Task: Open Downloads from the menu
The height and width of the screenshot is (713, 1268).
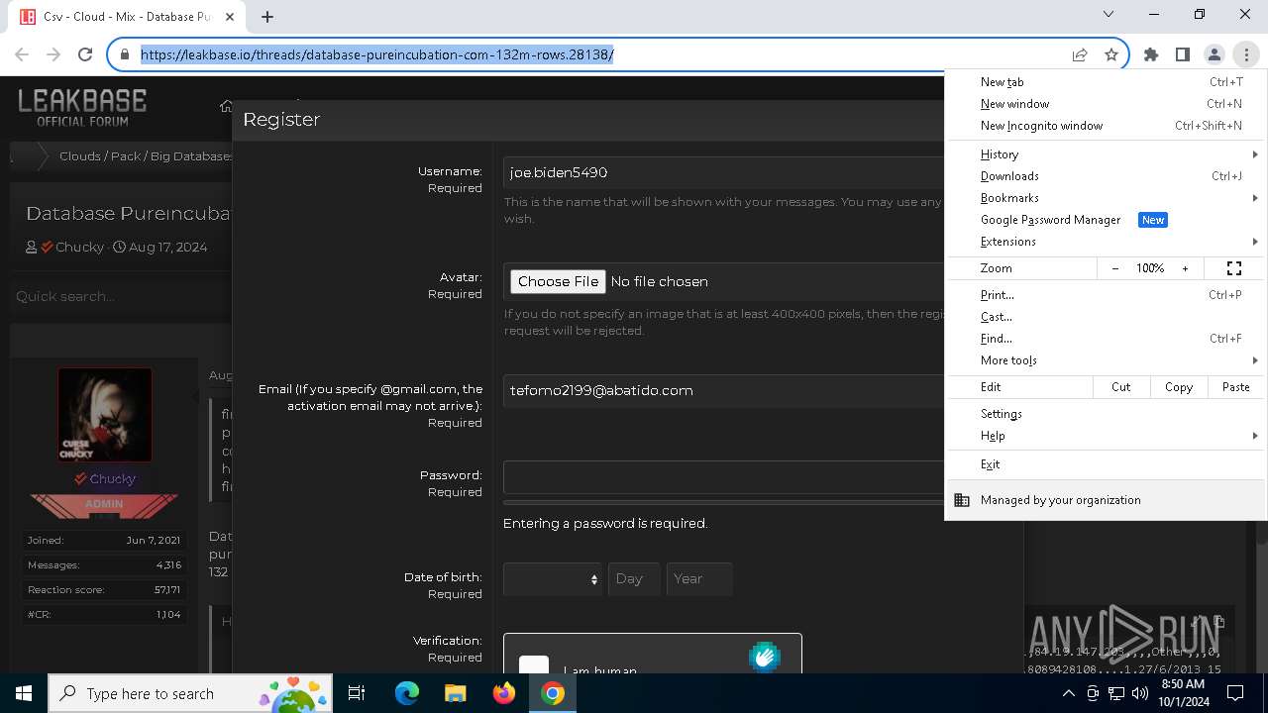Action: (1106, 176)
